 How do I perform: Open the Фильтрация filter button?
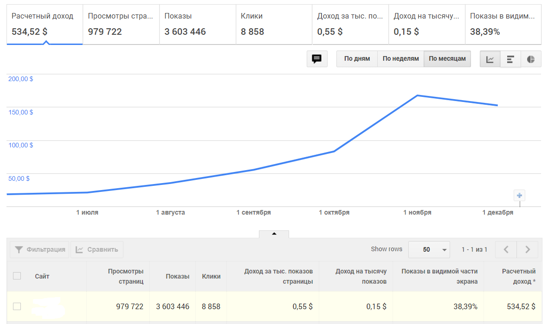[x=39, y=249]
